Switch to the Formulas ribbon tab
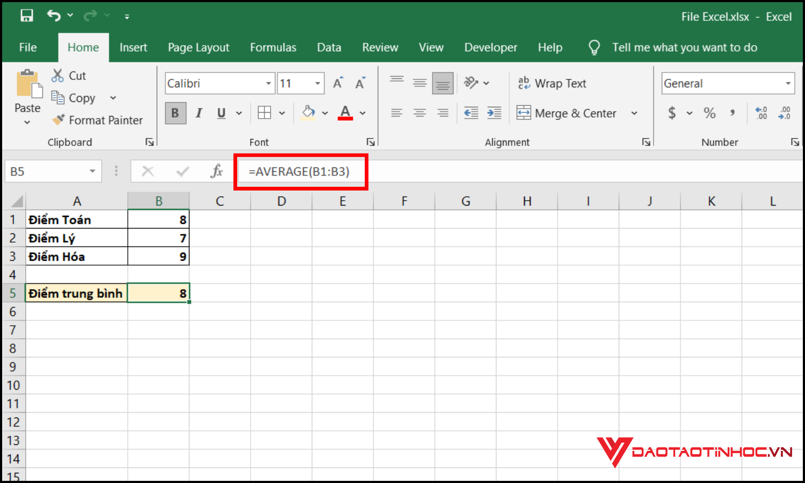The image size is (805, 483). pos(273,47)
